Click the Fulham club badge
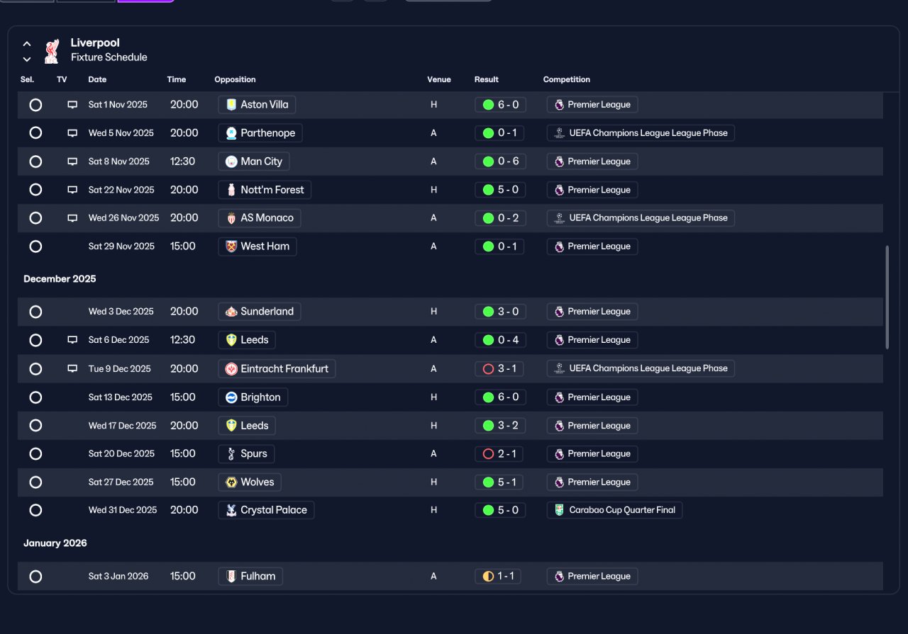Screen dimensions: 908x634 231,576
